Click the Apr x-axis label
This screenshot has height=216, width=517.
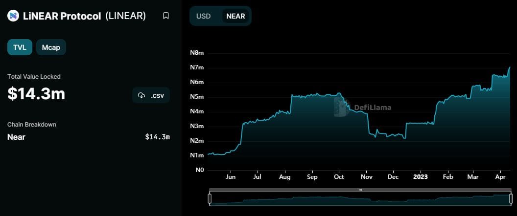pyautogui.click(x=500, y=177)
